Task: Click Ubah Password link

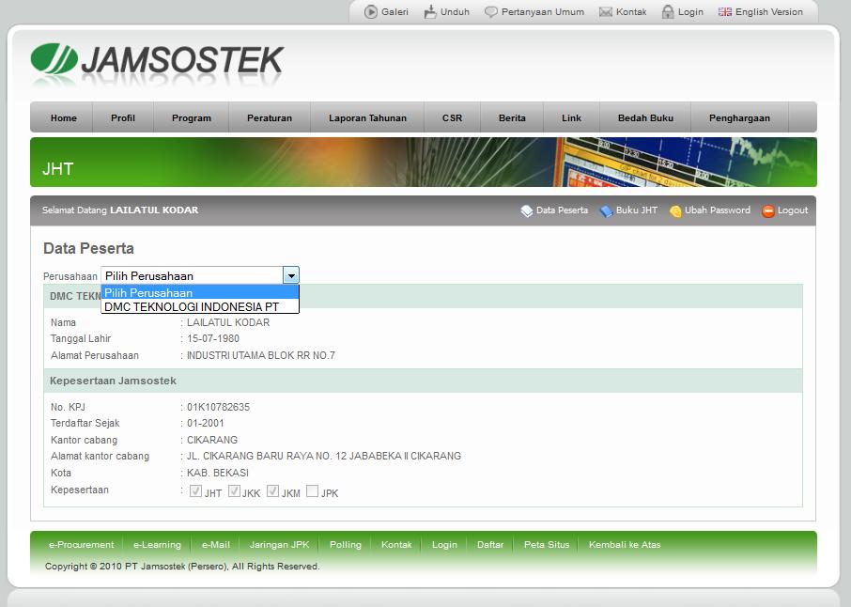Action: 718,210
